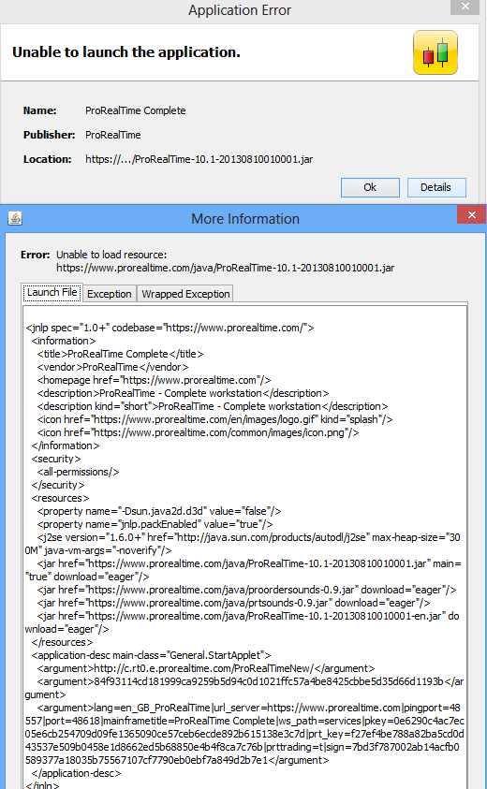487x789 pixels.
Task: Click the jnlp spec codebase line
Action: point(170,328)
